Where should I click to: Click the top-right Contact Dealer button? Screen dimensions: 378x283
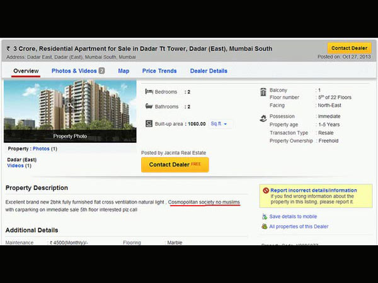click(349, 48)
